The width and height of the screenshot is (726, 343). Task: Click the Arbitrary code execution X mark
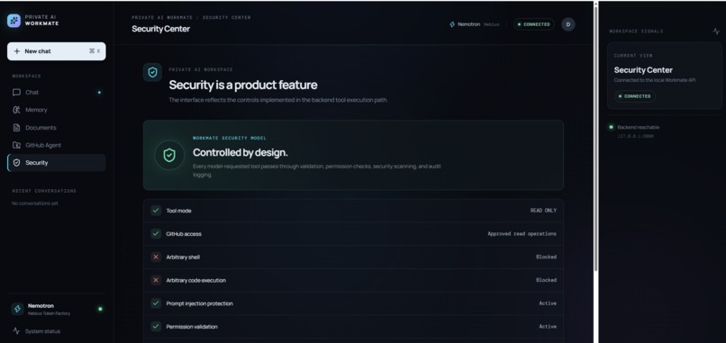(x=156, y=280)
